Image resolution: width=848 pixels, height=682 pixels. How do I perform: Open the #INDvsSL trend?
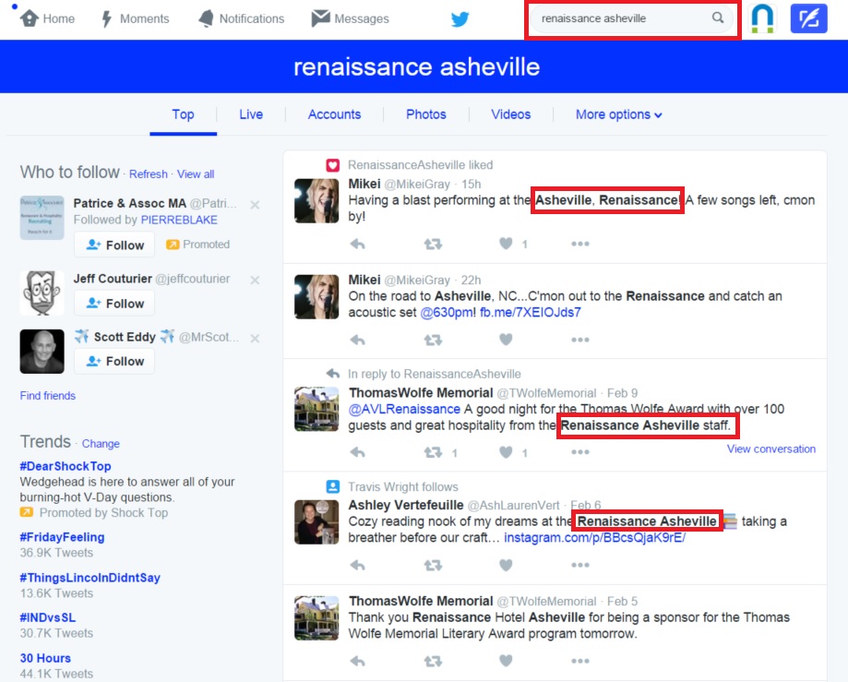click(x=48, y=617)
